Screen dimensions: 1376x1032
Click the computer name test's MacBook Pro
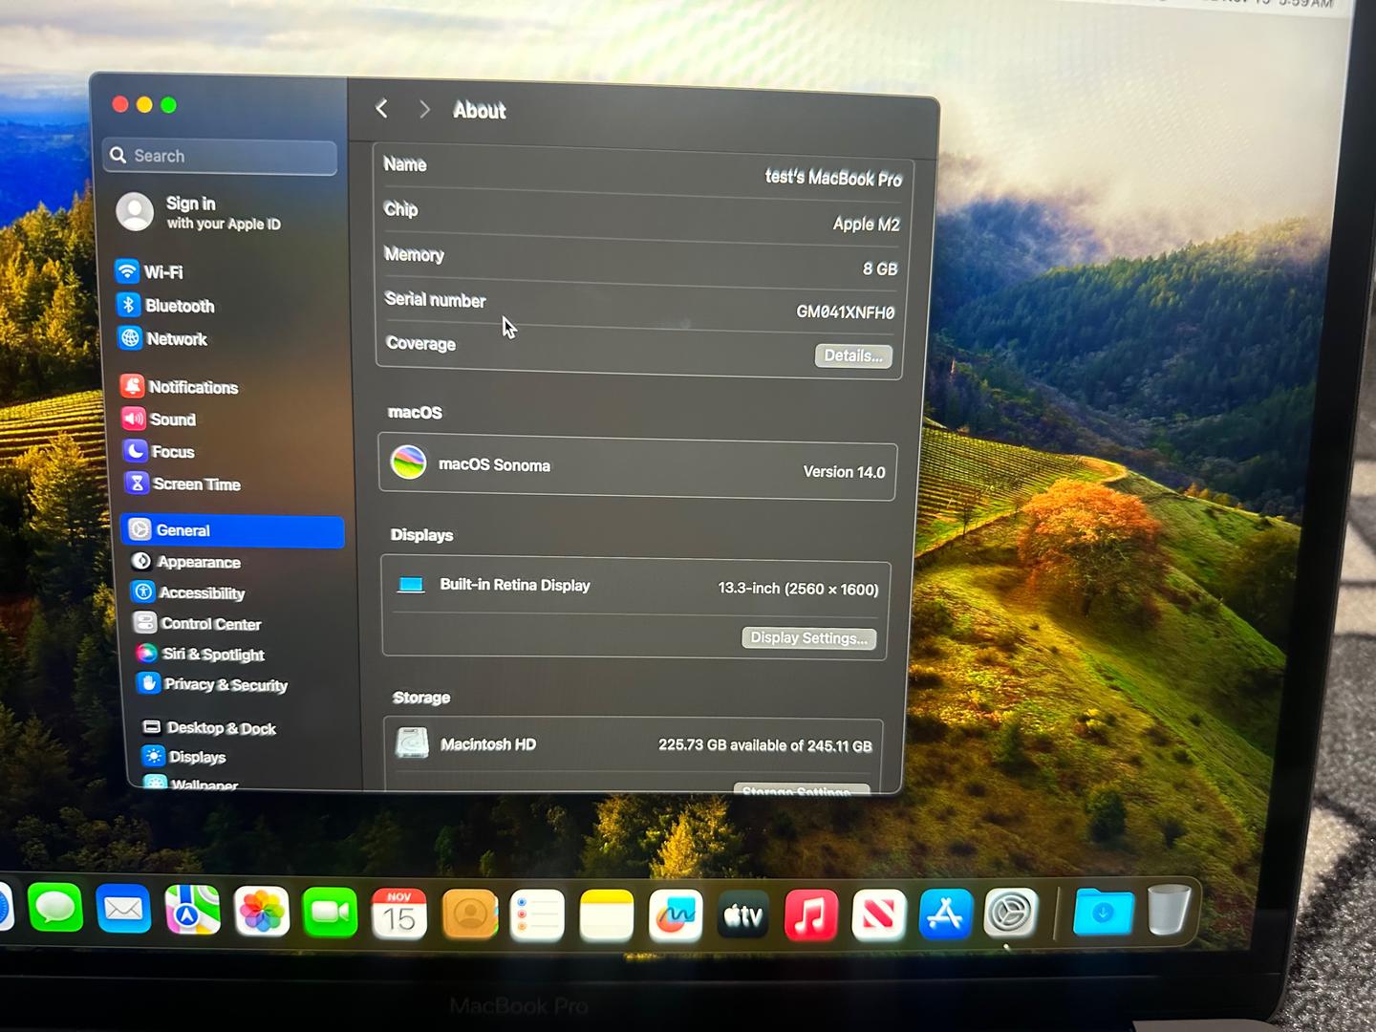[833, 177]
